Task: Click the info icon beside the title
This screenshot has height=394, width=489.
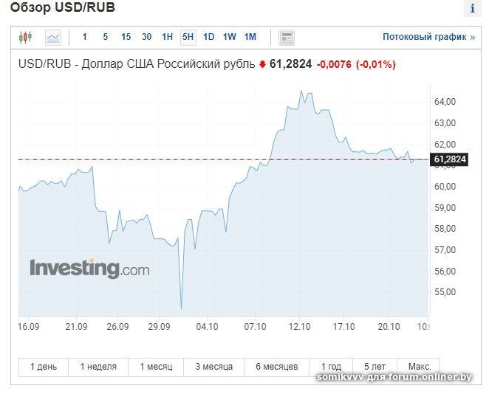Action: (473, 9)
